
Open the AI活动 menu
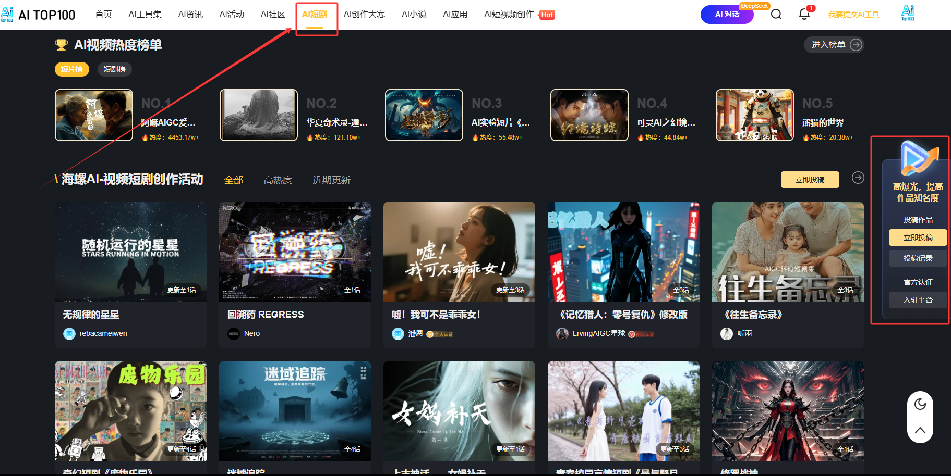(x=232, y=15)
